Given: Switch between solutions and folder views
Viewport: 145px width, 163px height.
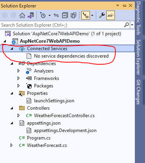Looking at the screenshot, I should pos(30,15).
